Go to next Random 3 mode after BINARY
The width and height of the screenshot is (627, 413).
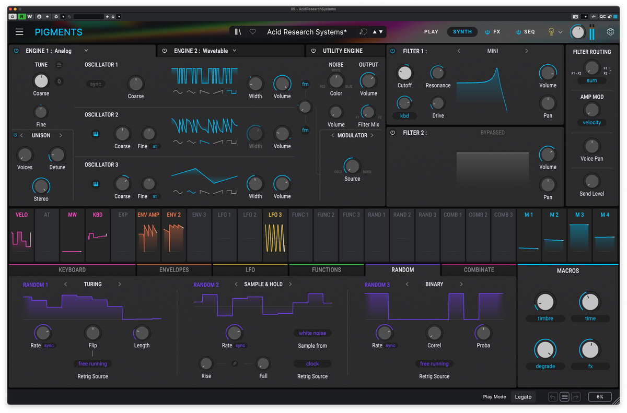[461, 285]
